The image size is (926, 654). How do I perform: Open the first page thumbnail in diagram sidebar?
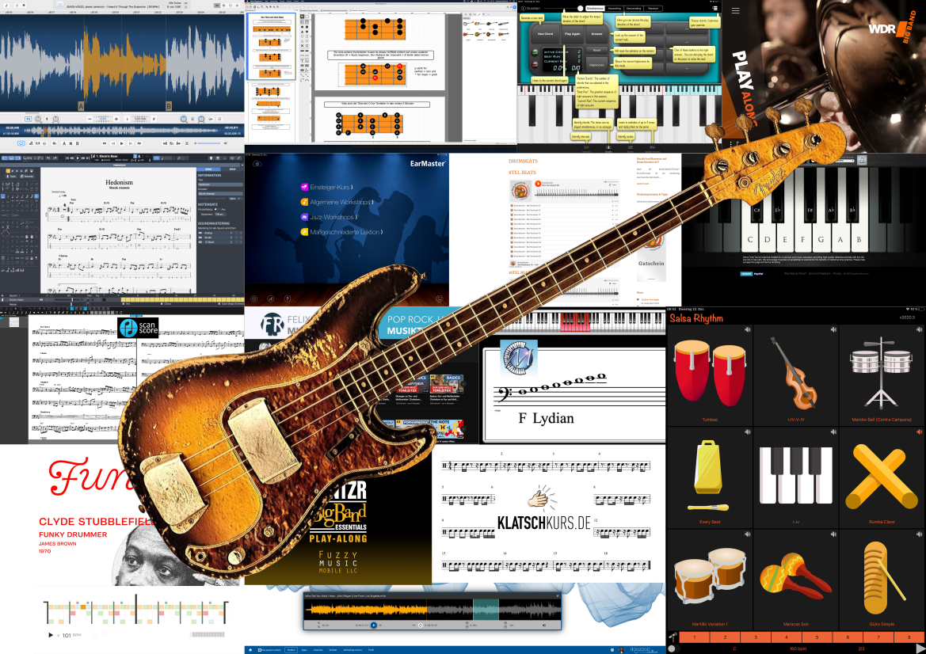(271, 46)
